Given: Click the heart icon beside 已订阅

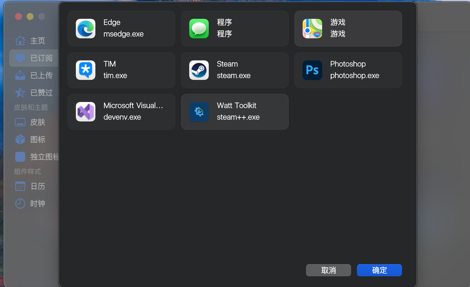Looking at the screenshot, I should [20, 58].
